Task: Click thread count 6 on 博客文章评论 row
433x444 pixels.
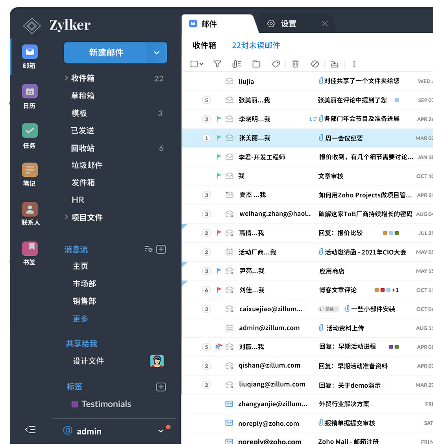Action: tap(206, 290)
